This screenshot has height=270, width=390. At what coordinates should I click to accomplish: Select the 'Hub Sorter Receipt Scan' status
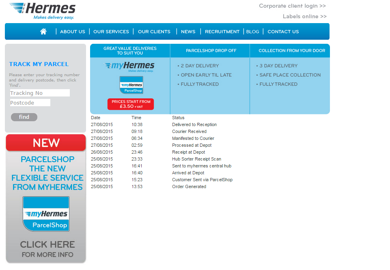(x=196, y=159)
